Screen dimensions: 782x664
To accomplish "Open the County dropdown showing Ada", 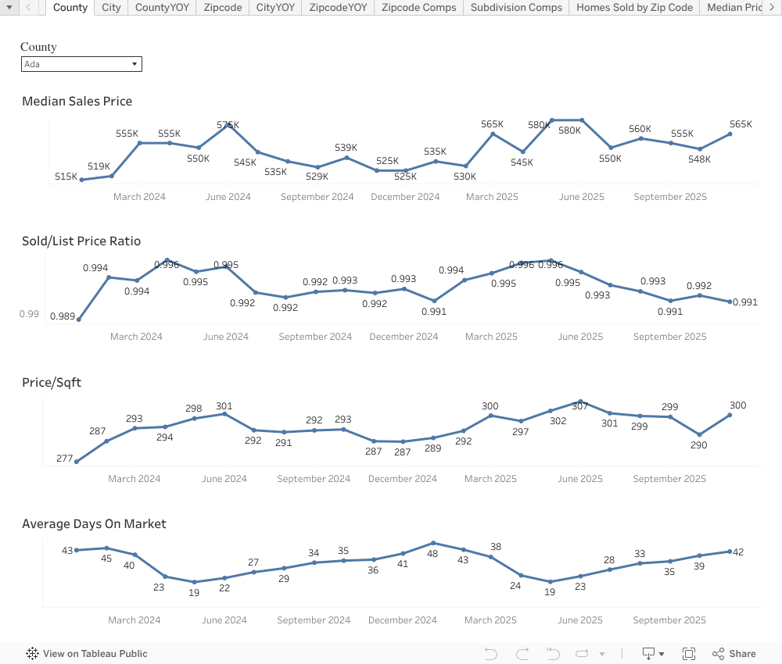I will (x=81, y=64).
